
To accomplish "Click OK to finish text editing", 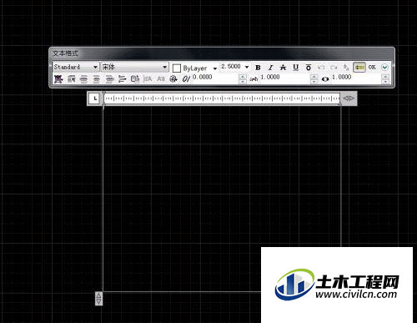I will tap(372, 67).
